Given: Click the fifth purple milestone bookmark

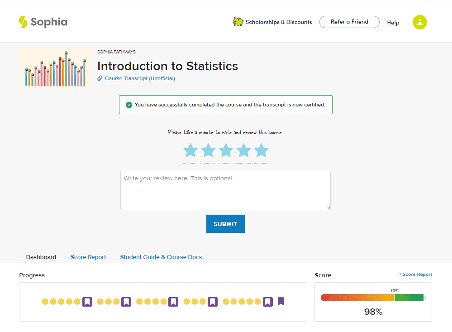Looking at the screenshot, I should [x=268, y=302].
